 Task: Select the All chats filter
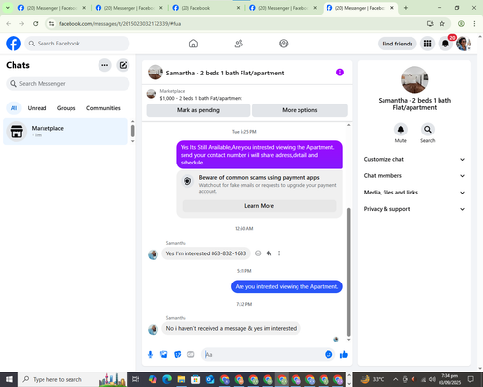[x=14, y=108]
